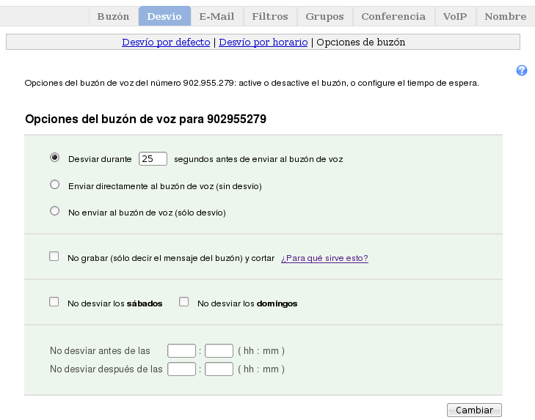Select the Desviar durante segundos radio option
This screenshot has height=420, width=535.
pyautogui.click(x=54, y=158)
